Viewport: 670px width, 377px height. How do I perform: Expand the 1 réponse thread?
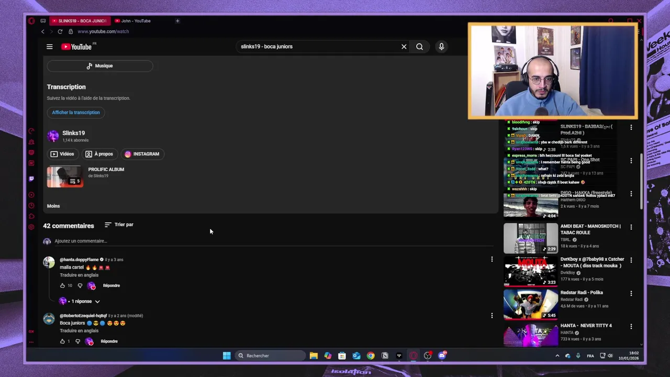point(81,302)
